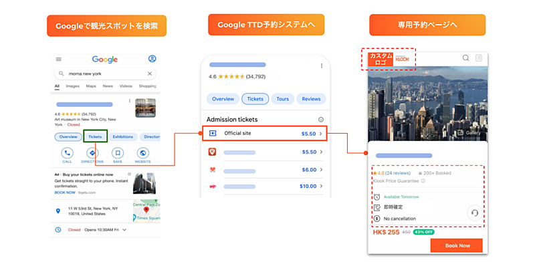Click the ad info icon near Buy your tickets
The height and width of the screenshot is (278, 535).
129,174
